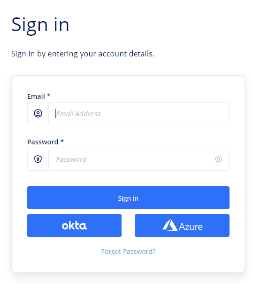Click the asterisk next to Password
This screenshot has height=284, width=253.
coord(62,141)
